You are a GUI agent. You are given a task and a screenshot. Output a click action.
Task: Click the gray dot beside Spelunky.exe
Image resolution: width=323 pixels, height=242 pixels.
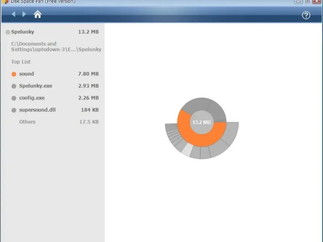[x=14, y=86]
